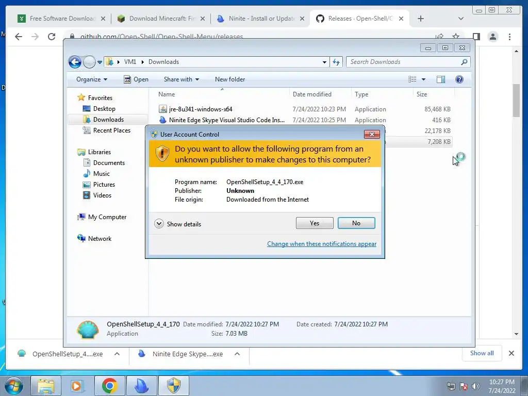Click Ninite icon on taskbar
Image resolution: width=528 pixels, height=396 pixels.
142,386
